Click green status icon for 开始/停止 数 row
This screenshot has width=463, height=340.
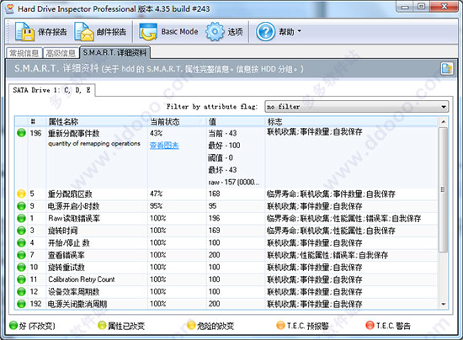click(21, 242)
